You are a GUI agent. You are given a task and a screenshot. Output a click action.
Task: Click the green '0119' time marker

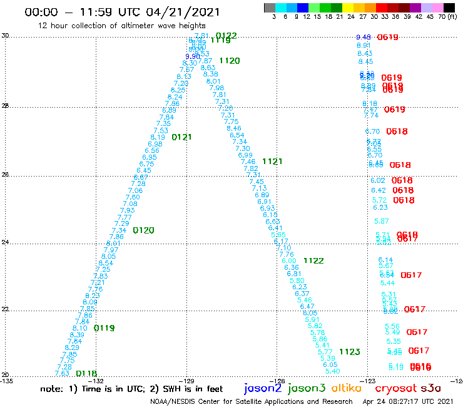tap(104, 328)
